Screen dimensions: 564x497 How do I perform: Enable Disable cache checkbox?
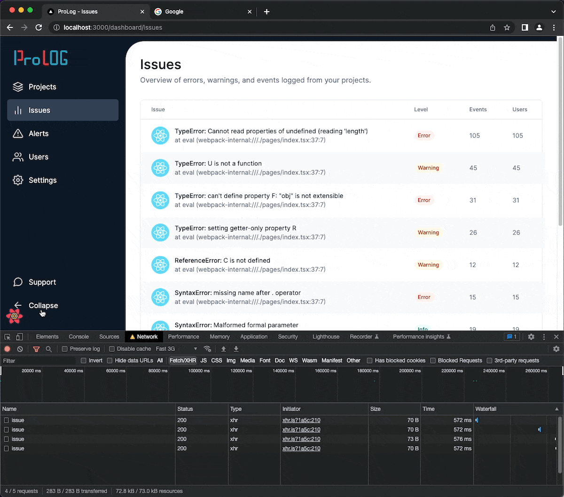click(x=112, y=349)
